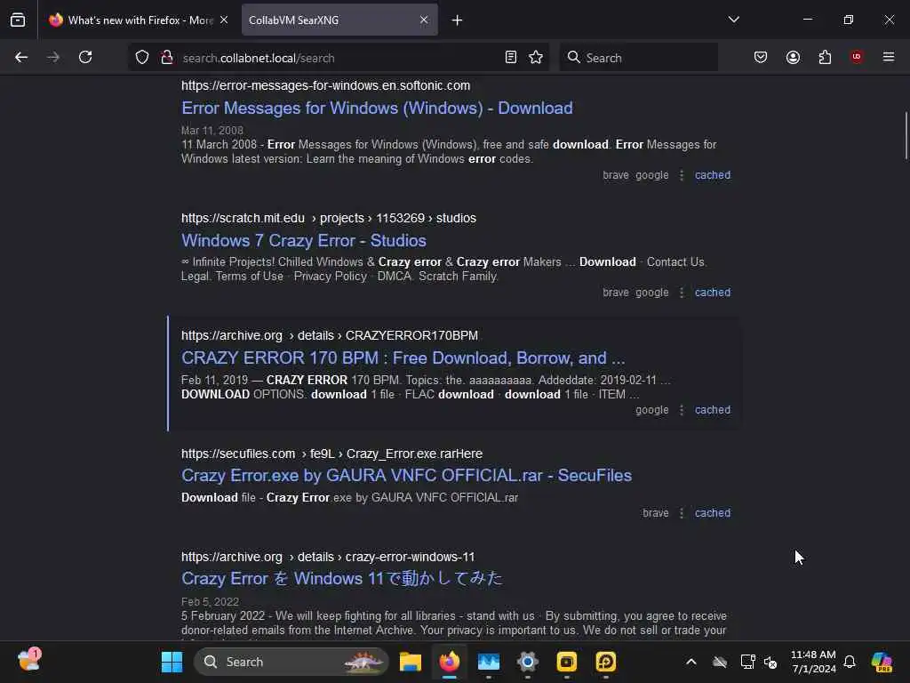Reload the current page
Image resolution: width=910 pixels, height=683 pixels.
tap(85, 57)
